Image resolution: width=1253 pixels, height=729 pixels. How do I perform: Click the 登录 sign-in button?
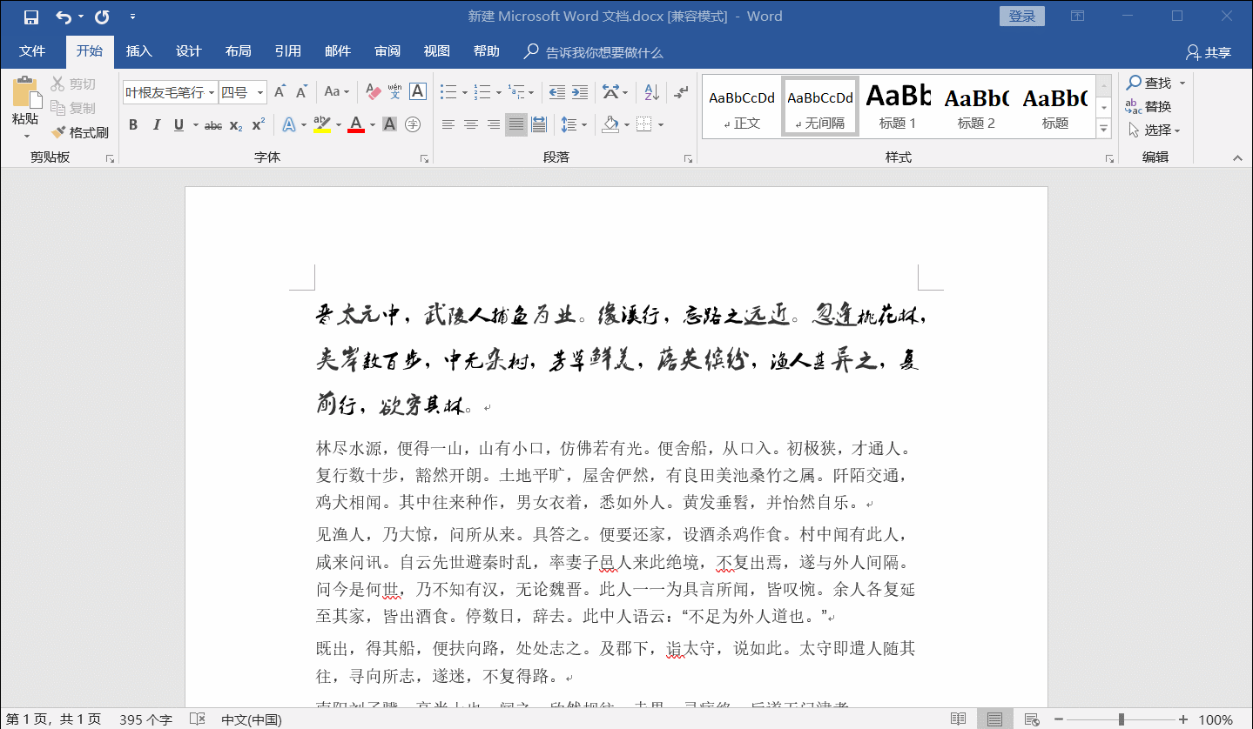coord(1021,17)
